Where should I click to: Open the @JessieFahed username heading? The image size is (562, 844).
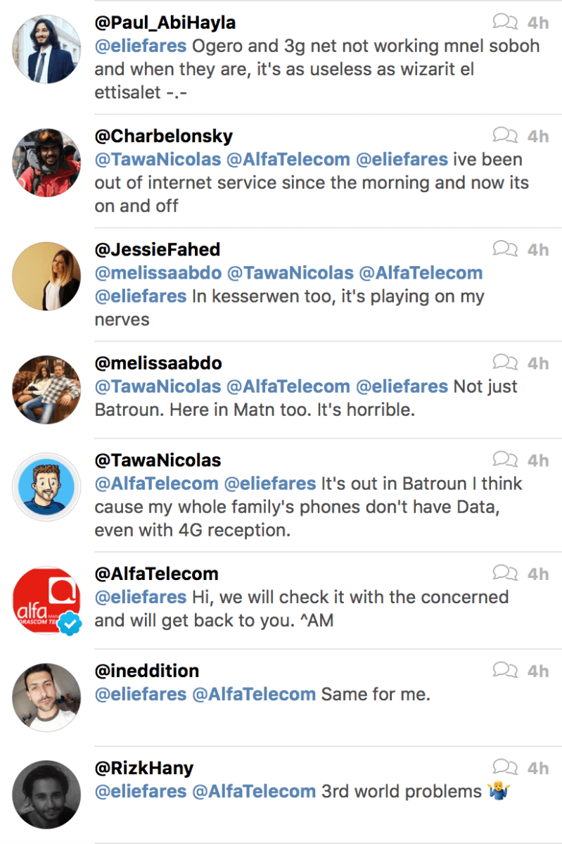point(158,250)
